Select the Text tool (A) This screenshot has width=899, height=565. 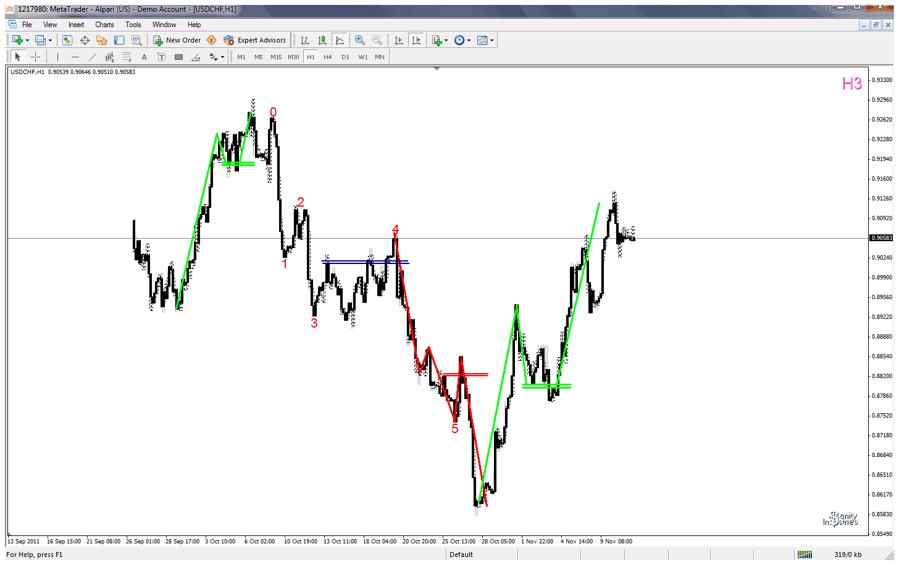pyautogui.click(x=144, y=57)
